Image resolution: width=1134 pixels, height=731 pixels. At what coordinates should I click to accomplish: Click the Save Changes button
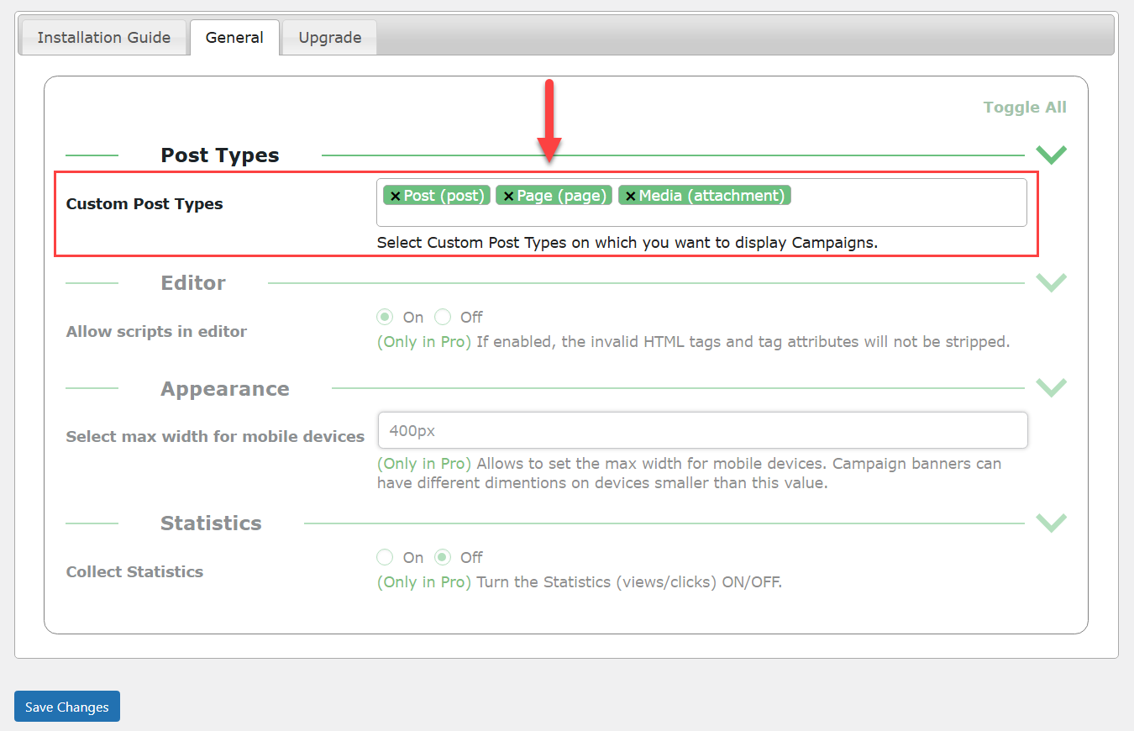coord(67,707)
